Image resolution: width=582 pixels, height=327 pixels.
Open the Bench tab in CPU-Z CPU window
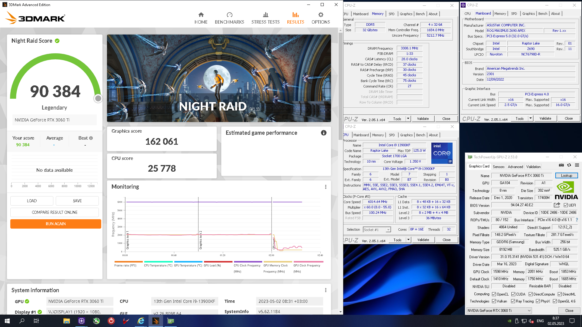pos(420,135)
